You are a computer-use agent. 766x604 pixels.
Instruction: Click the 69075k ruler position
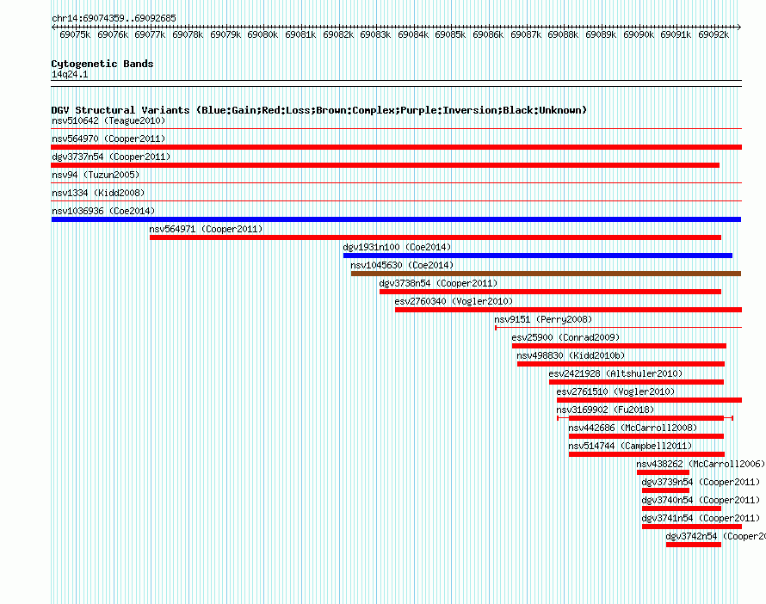coord(75,34)
